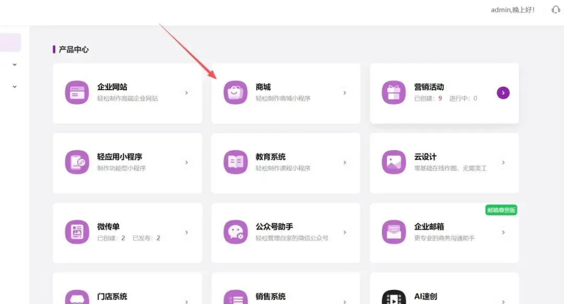Image resolution: width=564 pixels, height=304 pixels.
Task: Click the admin,晚上好! greeting
Action: click(x=513, y=10)
